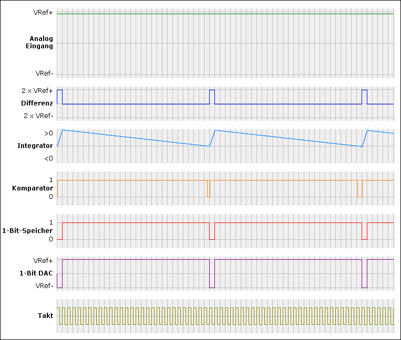The height and width of the screenshot is (340, 401).
Task: Click the first orange Komparator pulse
Action: [208, 188]
